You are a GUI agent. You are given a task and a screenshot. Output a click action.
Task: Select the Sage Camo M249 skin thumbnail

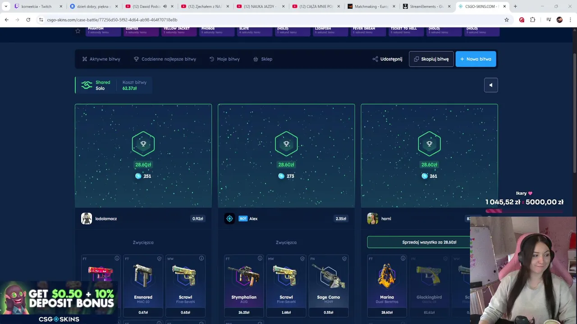click(329, 275)
